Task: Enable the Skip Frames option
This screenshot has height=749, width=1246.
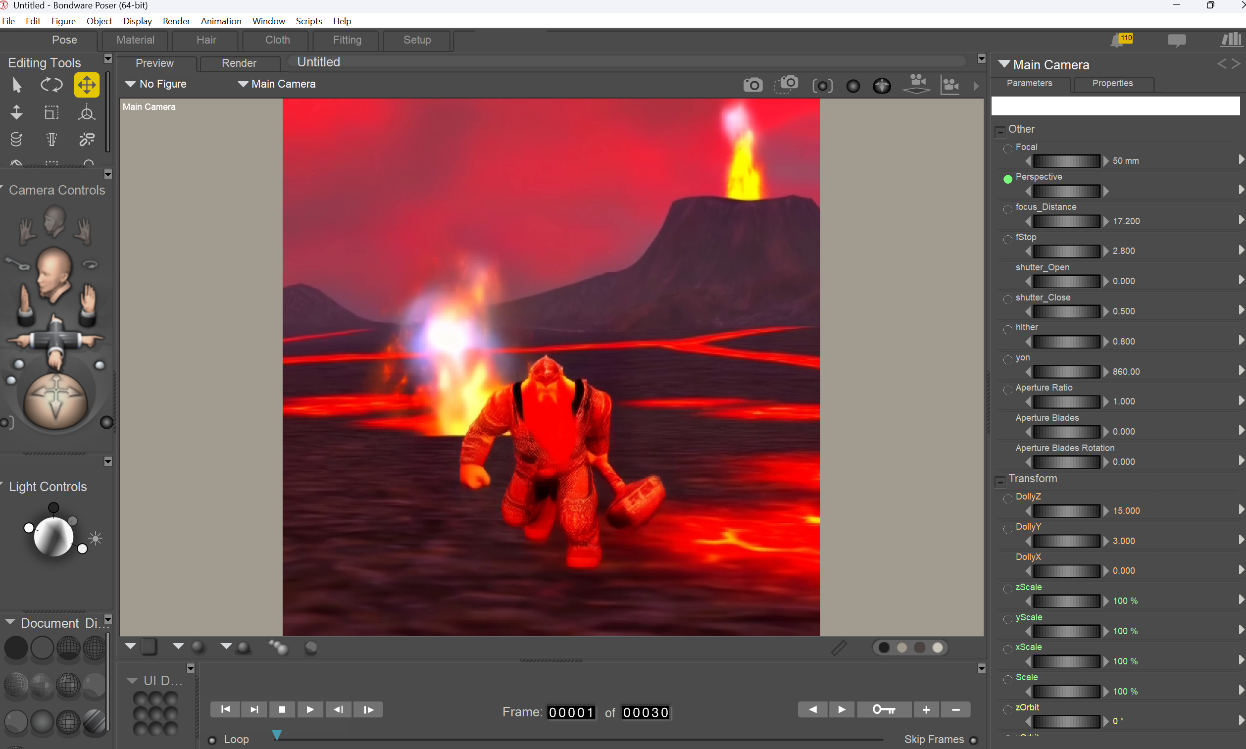Action: [974, 741]
